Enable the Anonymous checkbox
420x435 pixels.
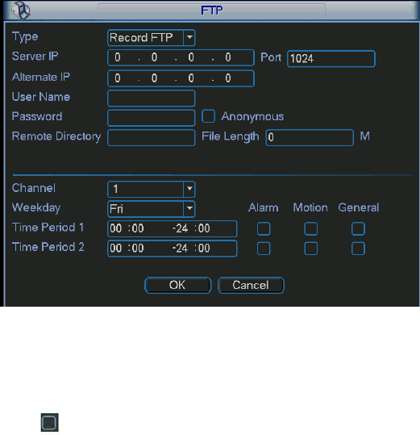click(x=208, y=116)
